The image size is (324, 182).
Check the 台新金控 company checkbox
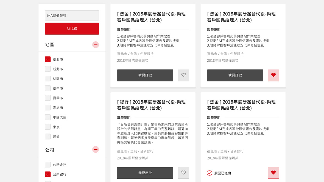48,165
